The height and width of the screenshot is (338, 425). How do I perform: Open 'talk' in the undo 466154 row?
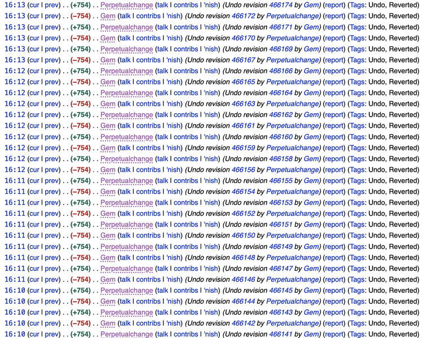click(125, 192)
